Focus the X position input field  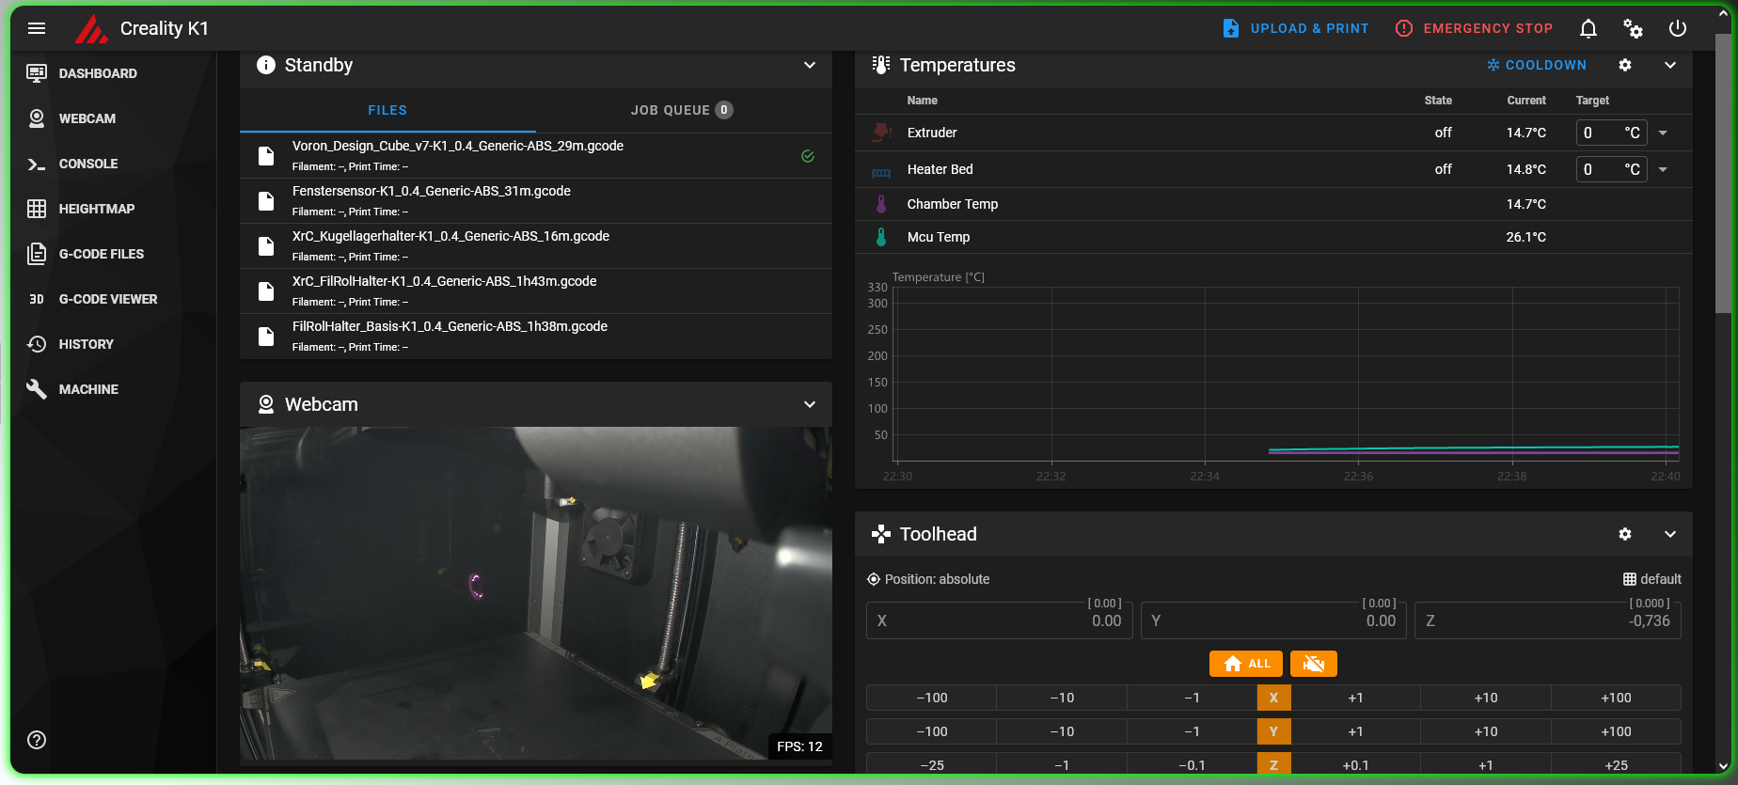click(x=1001, y=620)
